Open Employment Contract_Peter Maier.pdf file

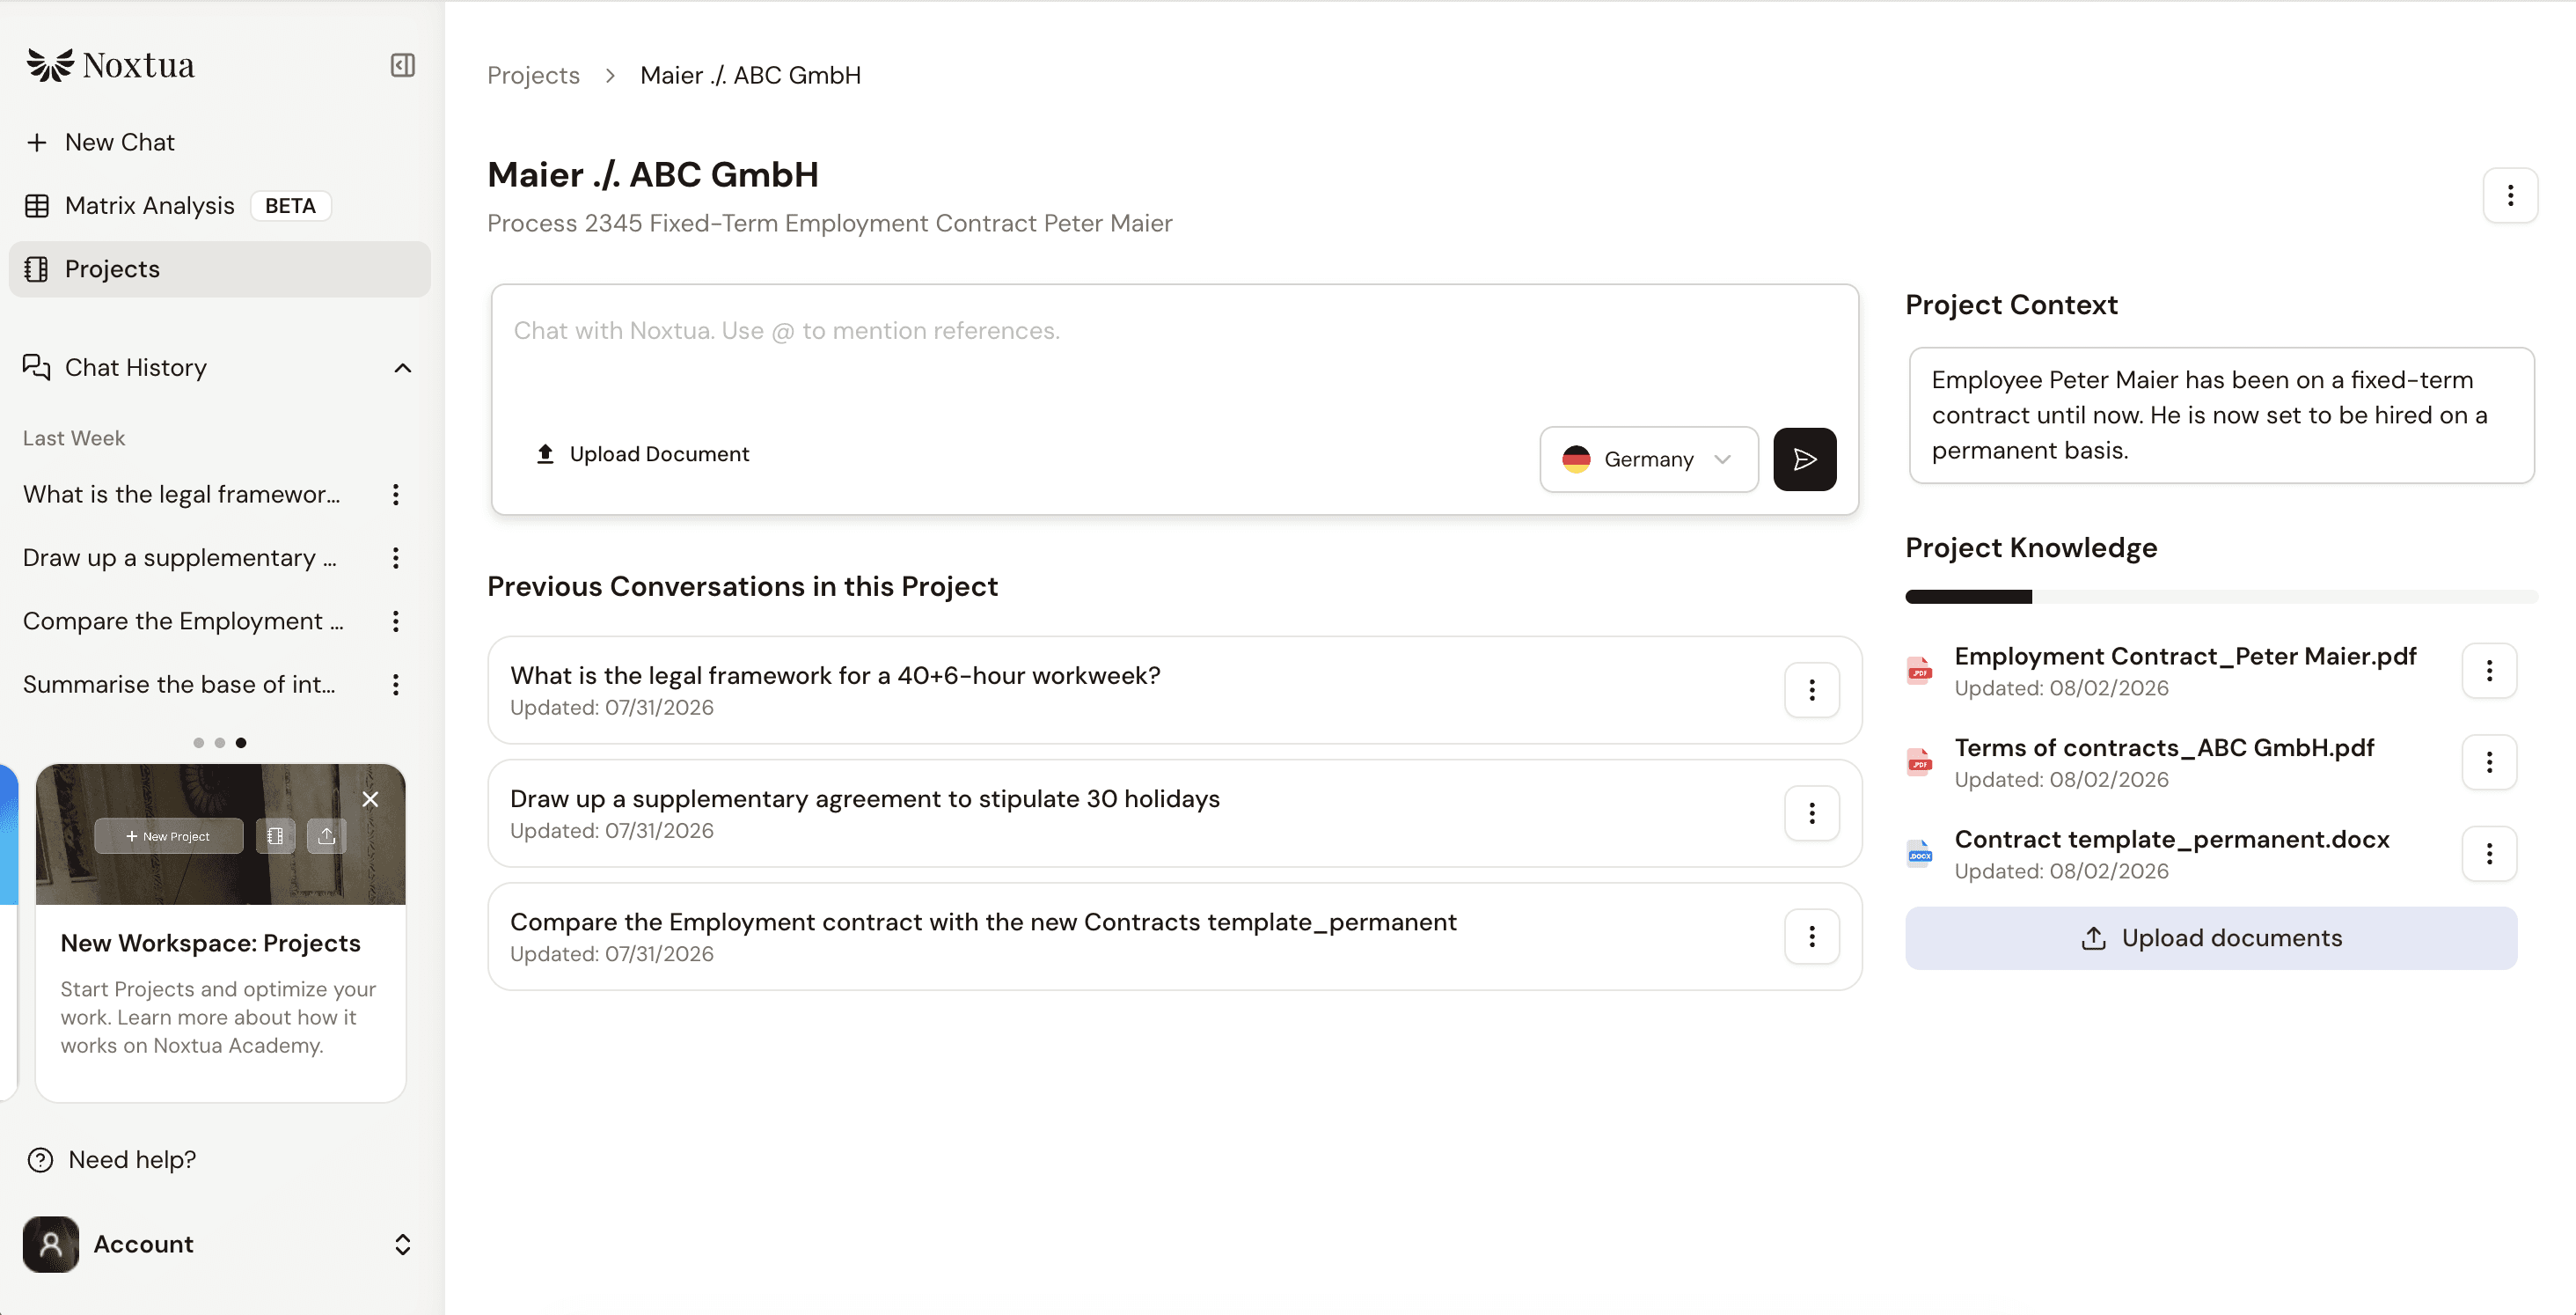2185,657
